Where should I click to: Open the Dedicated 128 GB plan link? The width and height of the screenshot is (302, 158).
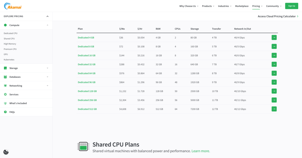point(87,91)
